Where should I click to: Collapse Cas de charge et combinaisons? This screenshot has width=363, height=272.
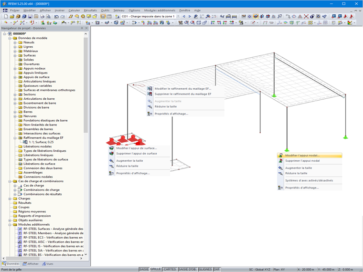tap(10, 181)
